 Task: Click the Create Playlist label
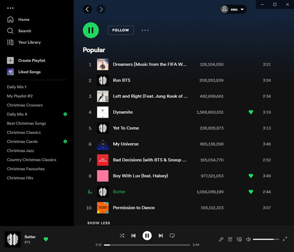coord(32,60)
